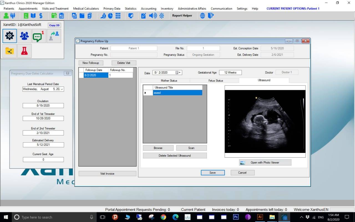
Task: Open Photoshop from the Windows taskbar
Action: tap(236, 217)
